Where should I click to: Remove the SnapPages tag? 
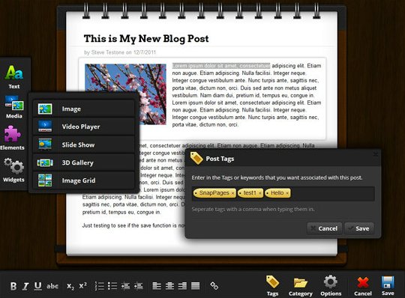tap(232, 193)
